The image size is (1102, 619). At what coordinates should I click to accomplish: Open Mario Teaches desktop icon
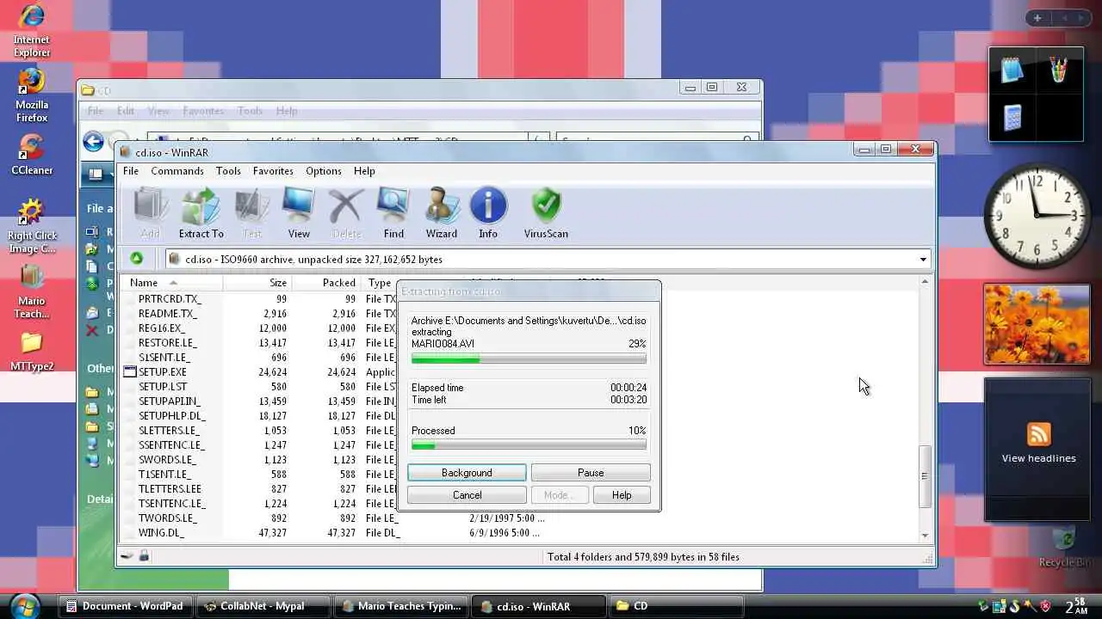point(31,291)
